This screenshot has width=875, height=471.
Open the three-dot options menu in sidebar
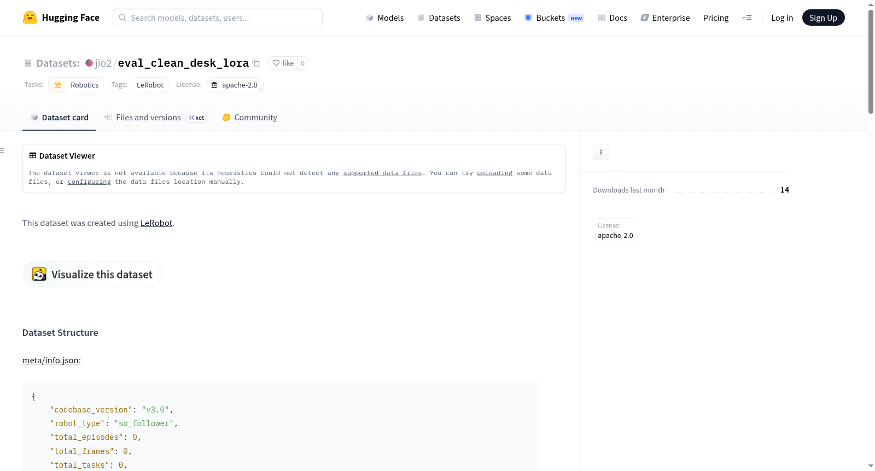601,152
